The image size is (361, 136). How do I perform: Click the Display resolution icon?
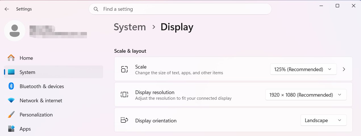124,95
